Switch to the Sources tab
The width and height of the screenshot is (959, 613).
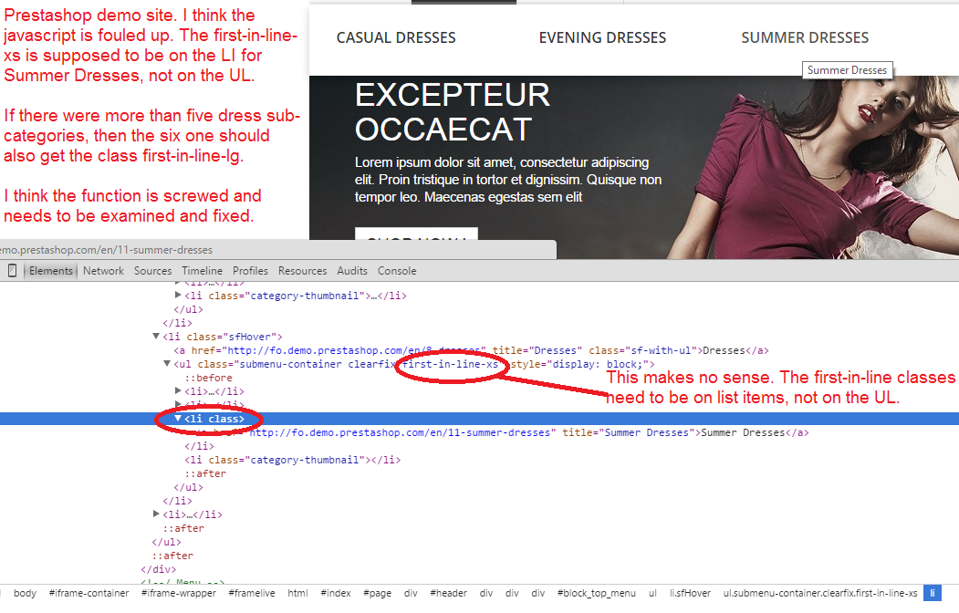(153, 271)
